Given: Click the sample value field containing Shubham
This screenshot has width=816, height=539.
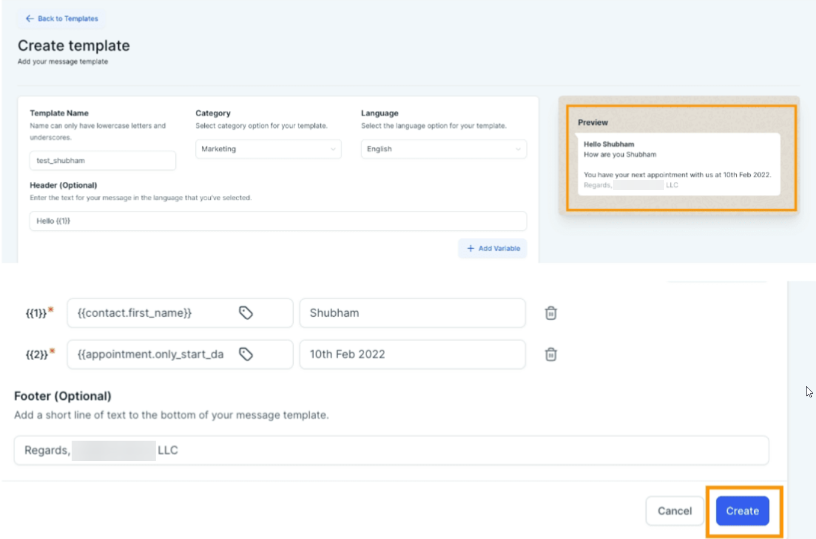Looking at the screenshot, I should (412, 313).
